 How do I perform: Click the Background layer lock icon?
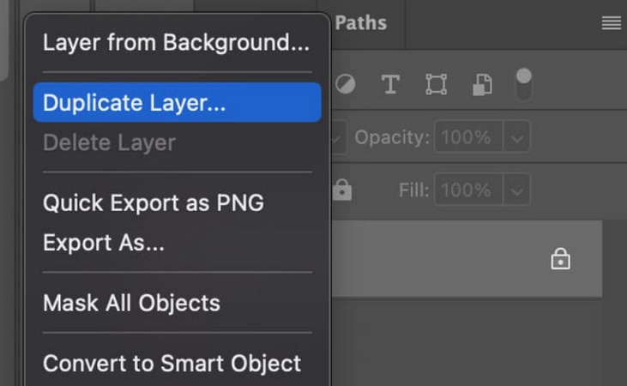(x=560, y=258)
